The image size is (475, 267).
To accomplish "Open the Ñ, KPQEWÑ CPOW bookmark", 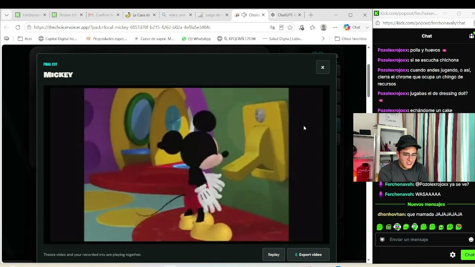I will coord(236,39).
